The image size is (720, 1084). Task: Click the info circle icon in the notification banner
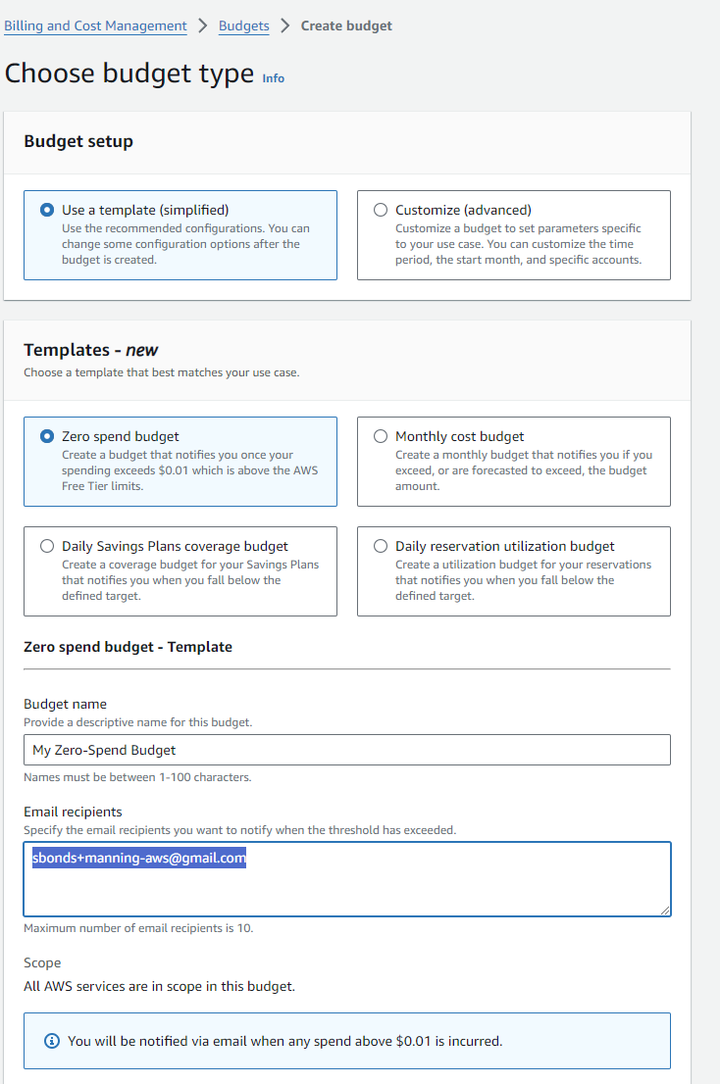tap(52, 1041)
